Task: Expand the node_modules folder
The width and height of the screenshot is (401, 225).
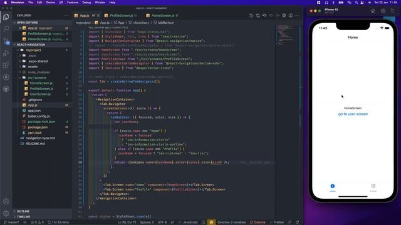Action: [x=39, y=72]
